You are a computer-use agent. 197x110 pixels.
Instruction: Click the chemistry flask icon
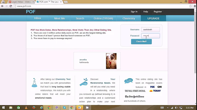pyautogui.click(x=34, y=82)
